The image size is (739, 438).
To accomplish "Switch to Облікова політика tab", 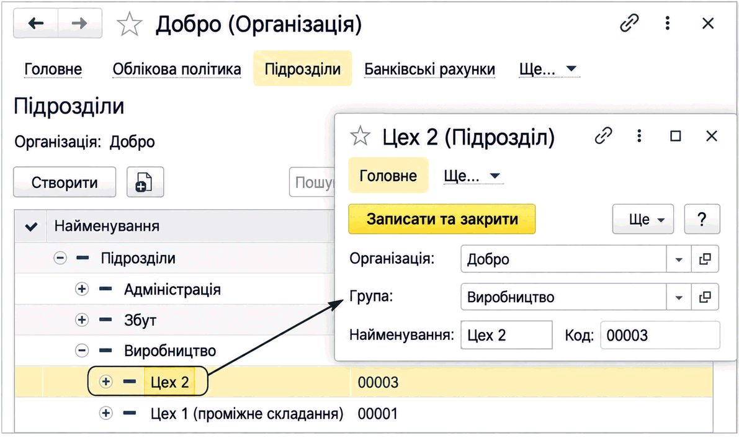I will (x=177, y=69).
